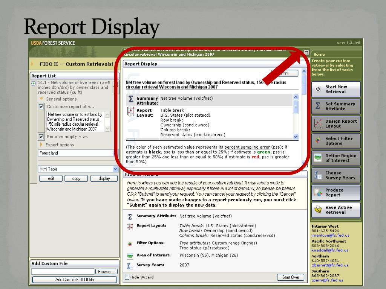Screen dimensions: 386x289
Task: Open the percent sampling error link
Action: [247, 147]
